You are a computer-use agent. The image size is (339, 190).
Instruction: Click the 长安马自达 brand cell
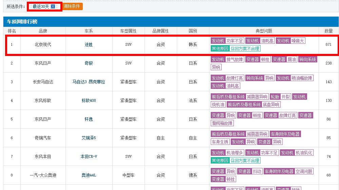coord(43,82)
